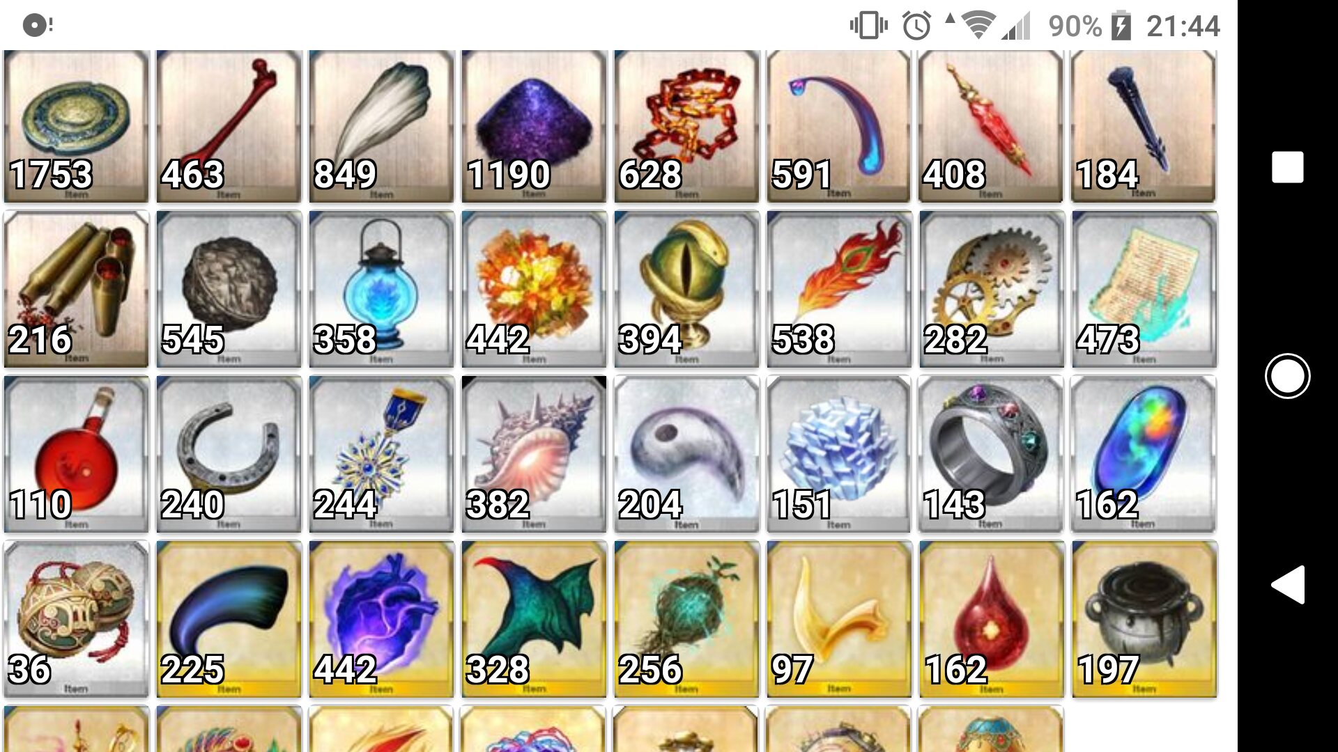Tap the green round medal item with 1753
1338x752 pixels.
(76, 126)
